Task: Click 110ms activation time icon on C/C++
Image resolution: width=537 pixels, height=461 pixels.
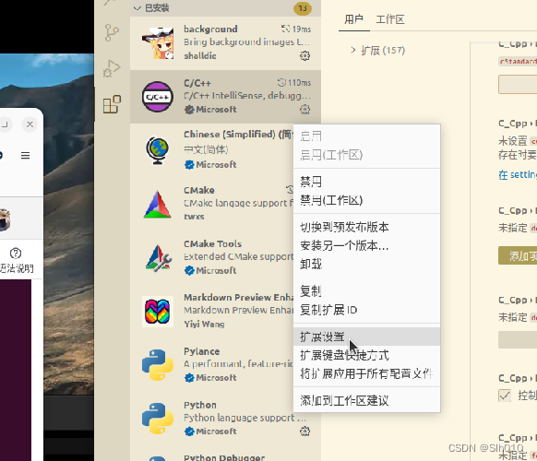Action: point(281,83)
